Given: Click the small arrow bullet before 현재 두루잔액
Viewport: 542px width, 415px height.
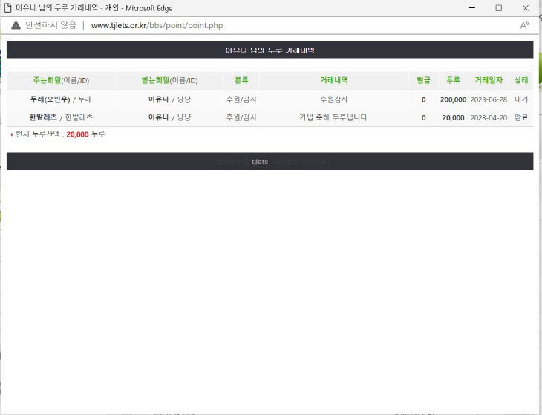Looking at the screenshot, I should pyautogui.click(x=12, y=134).
